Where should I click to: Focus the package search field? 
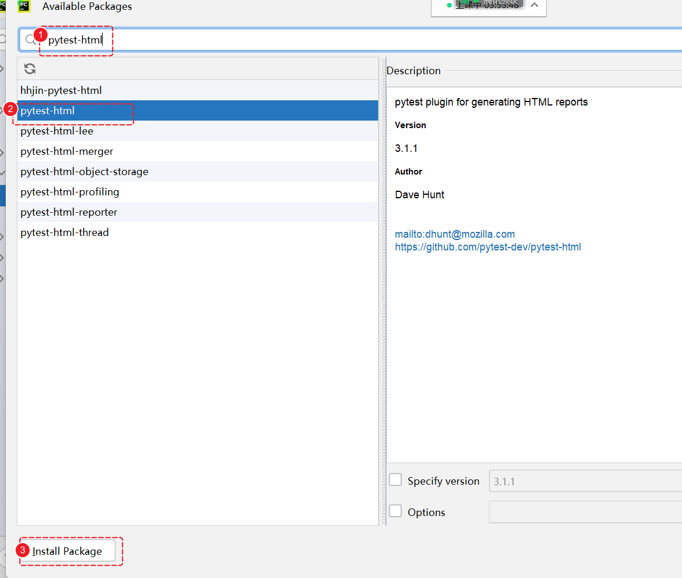click(350, 40)
